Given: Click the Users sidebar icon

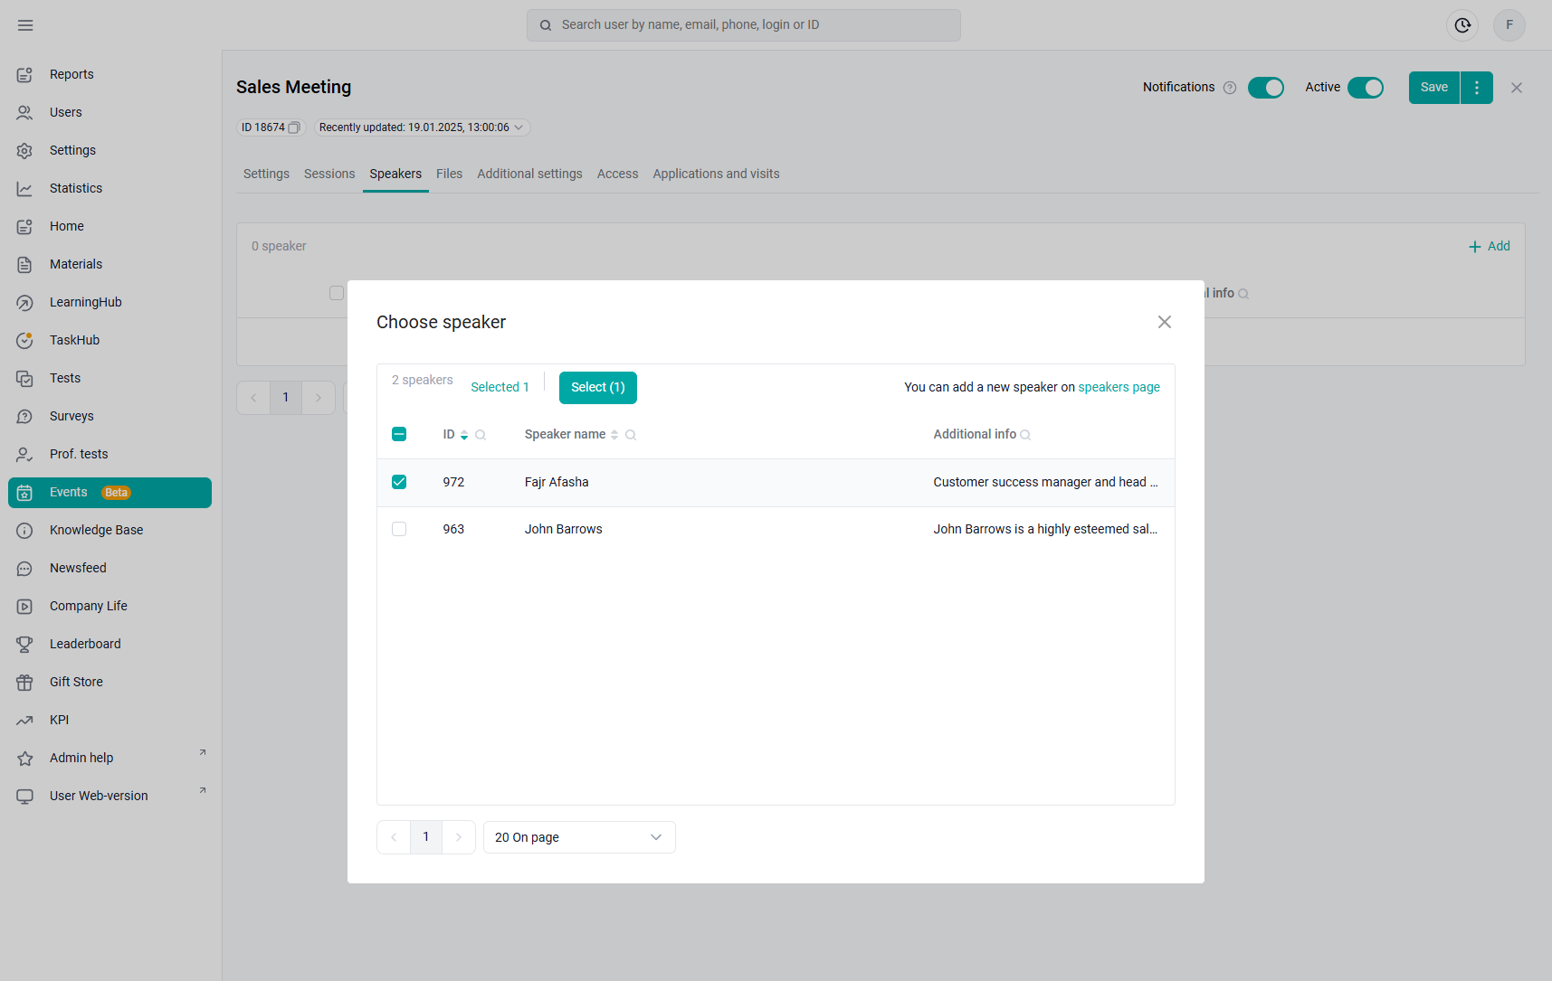Looking at the screenshot, I should (25, 113).
